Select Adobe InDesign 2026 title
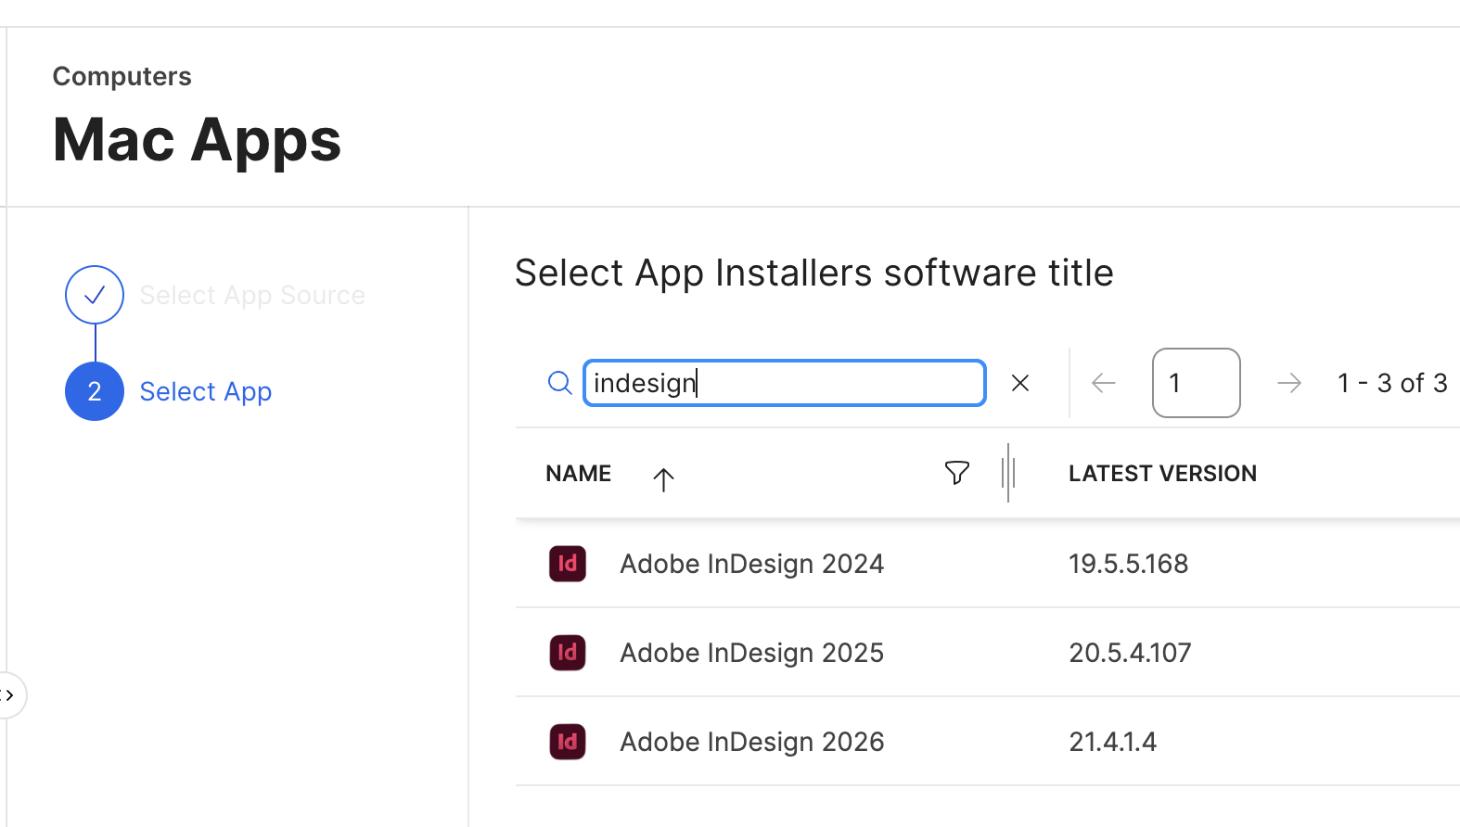1460x827 pixels. [751, 742]
